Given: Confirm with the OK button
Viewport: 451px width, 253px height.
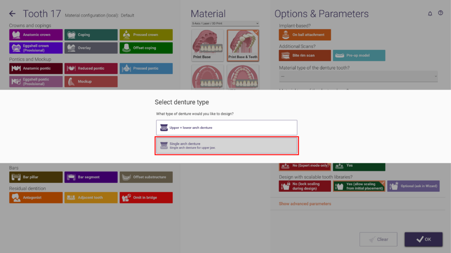Looking at the screenshot, I should [423, 239].
